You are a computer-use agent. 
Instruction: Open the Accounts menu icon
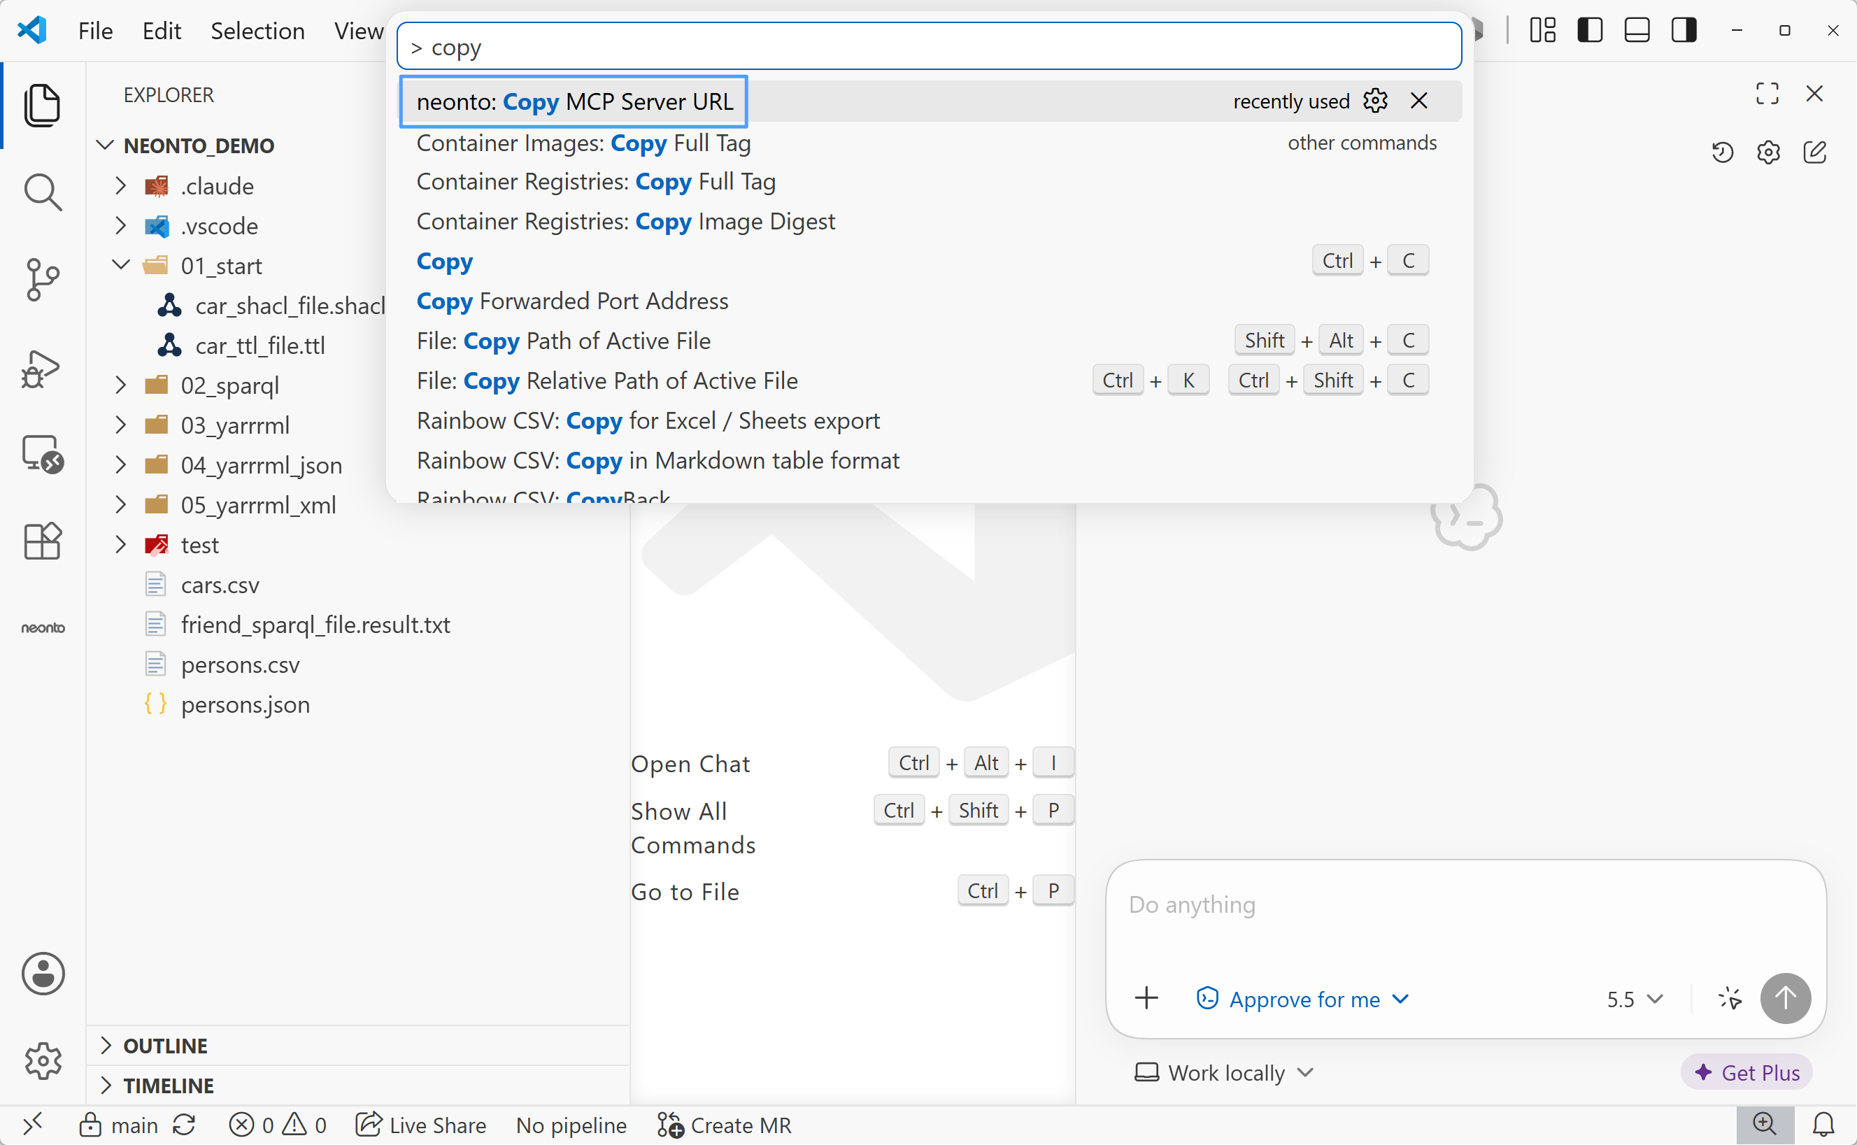(x=43, y=974)
